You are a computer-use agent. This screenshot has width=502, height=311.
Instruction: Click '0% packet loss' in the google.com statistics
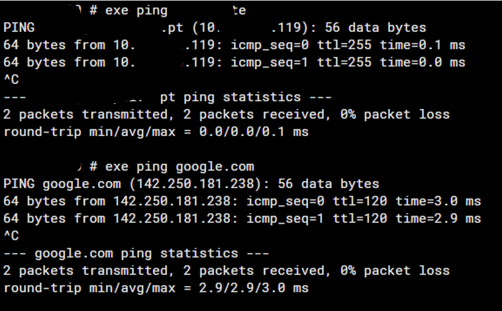[395, 271]
